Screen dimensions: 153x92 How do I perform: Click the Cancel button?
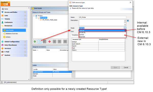tap(126, 68)
